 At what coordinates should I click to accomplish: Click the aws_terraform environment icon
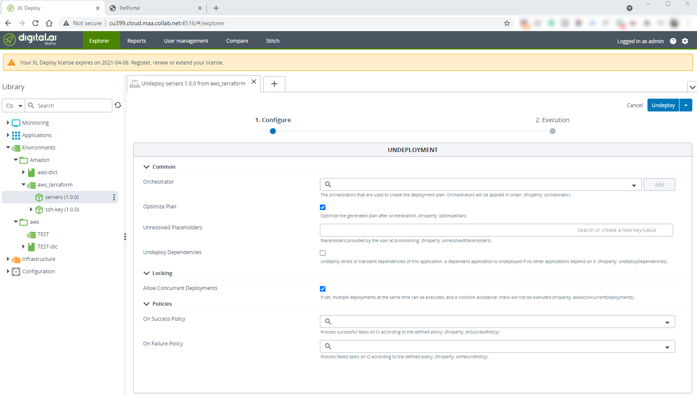[x=32, y=185]
